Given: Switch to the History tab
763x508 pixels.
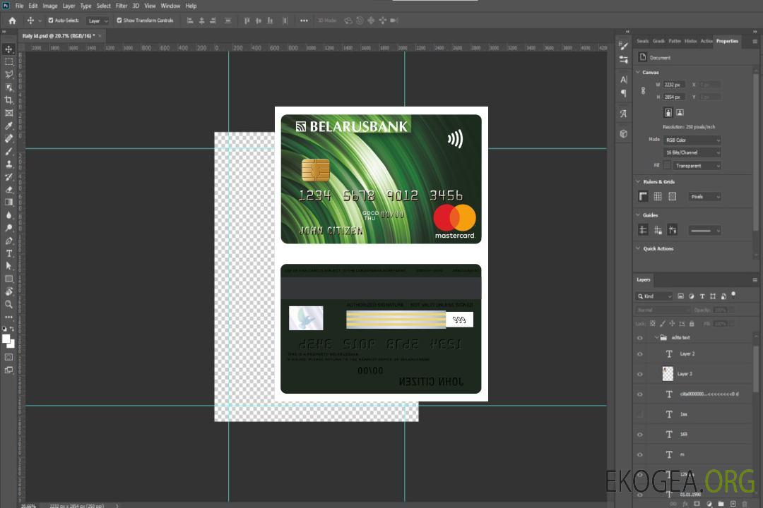Looking at the screenshot, I should click(x=690, y=42).
